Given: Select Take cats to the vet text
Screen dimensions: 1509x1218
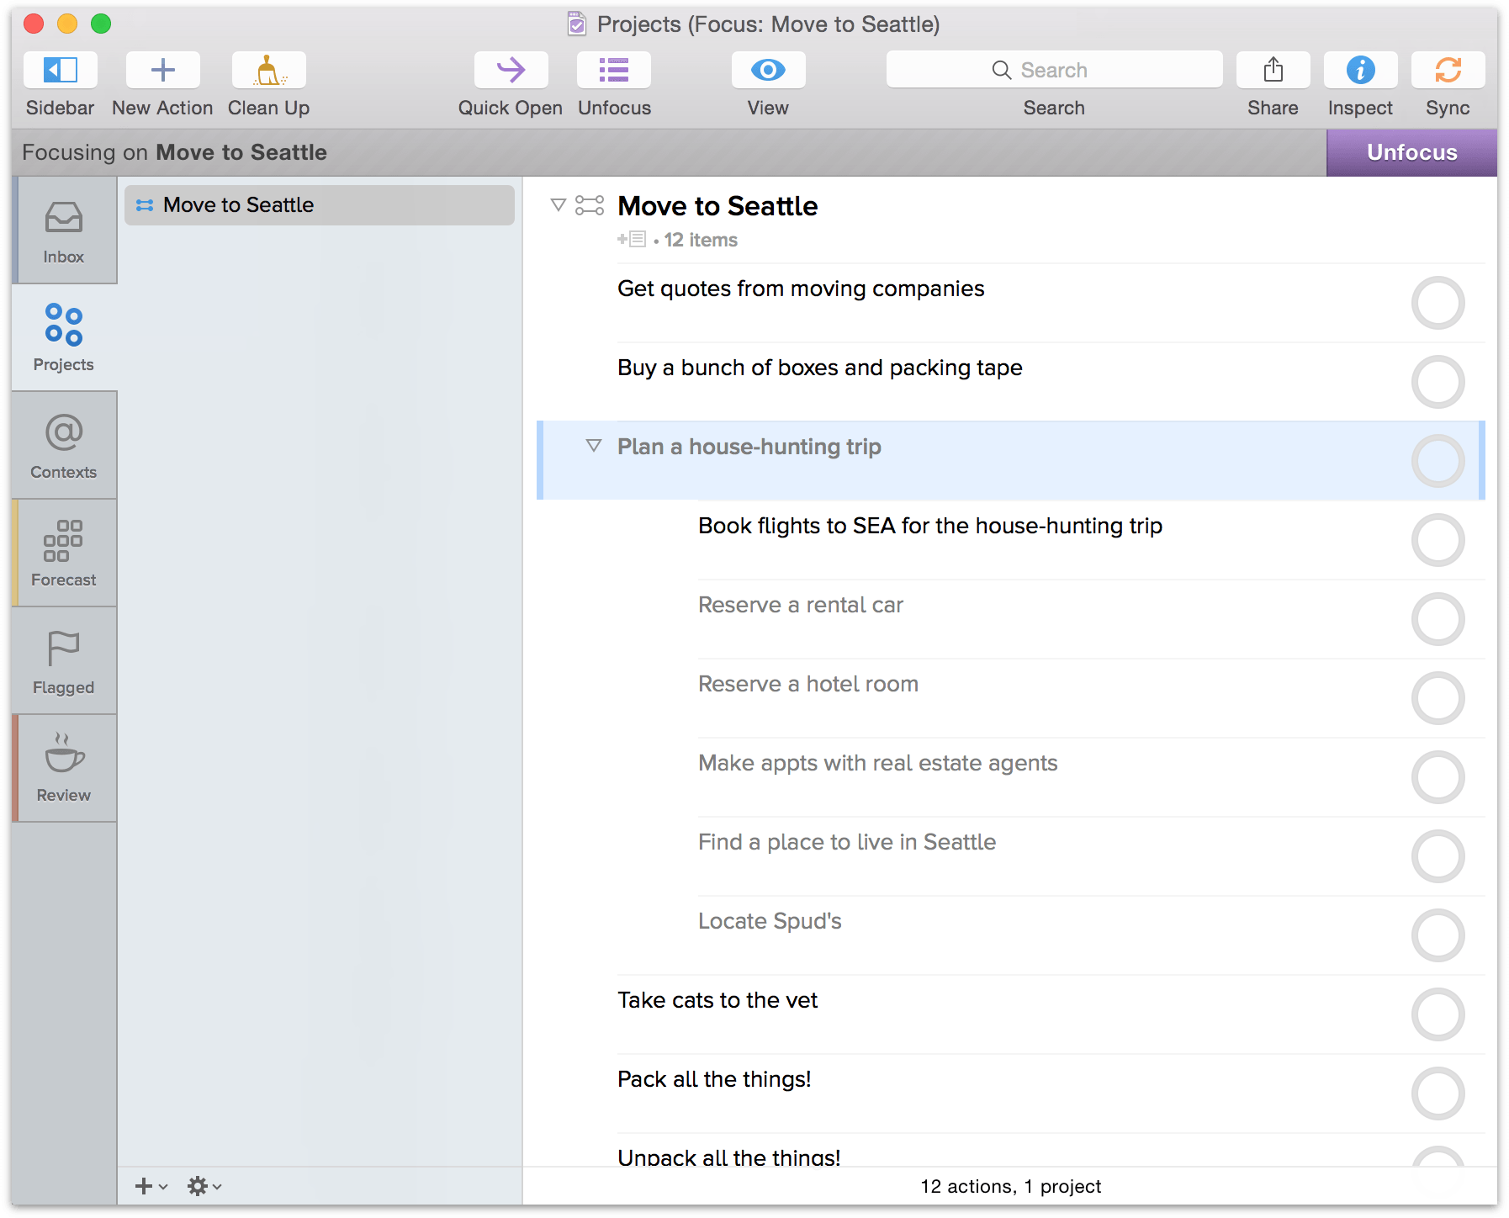Looking at the screenshot, I should (717, 1000).
